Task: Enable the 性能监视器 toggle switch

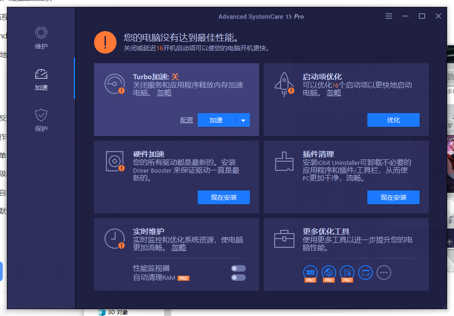Action: click(238, 268)
